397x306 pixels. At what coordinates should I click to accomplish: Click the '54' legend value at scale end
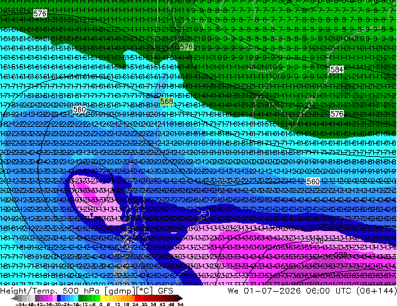click(180, 304)
